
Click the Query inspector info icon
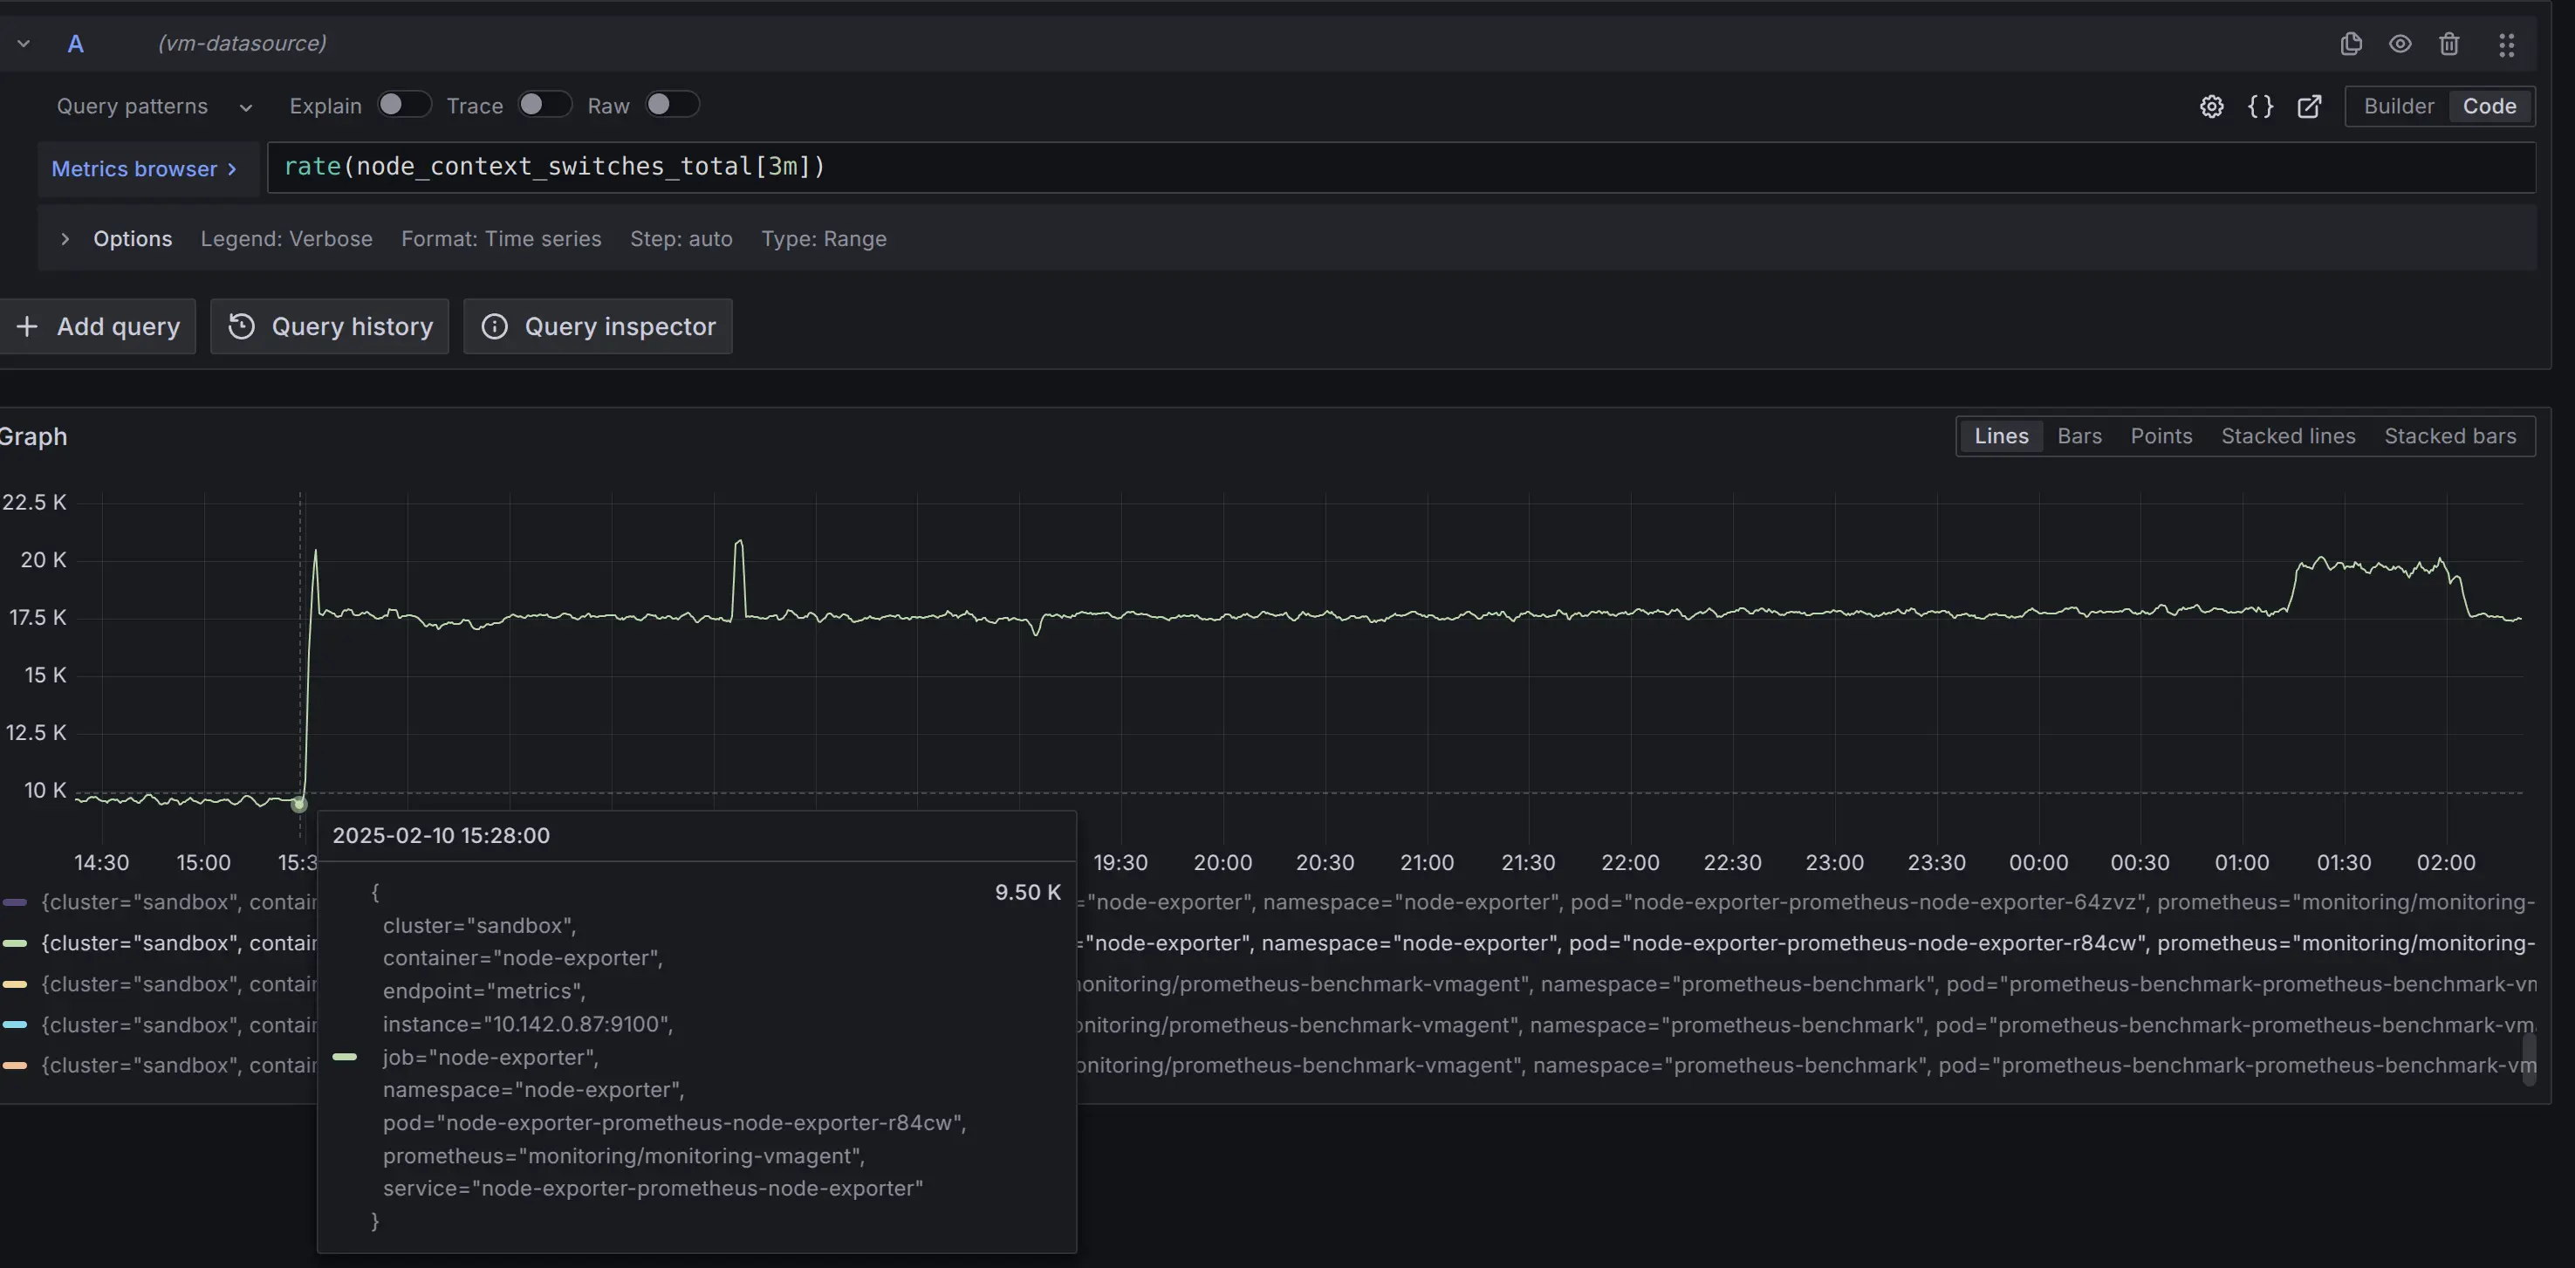coord(495,326)
